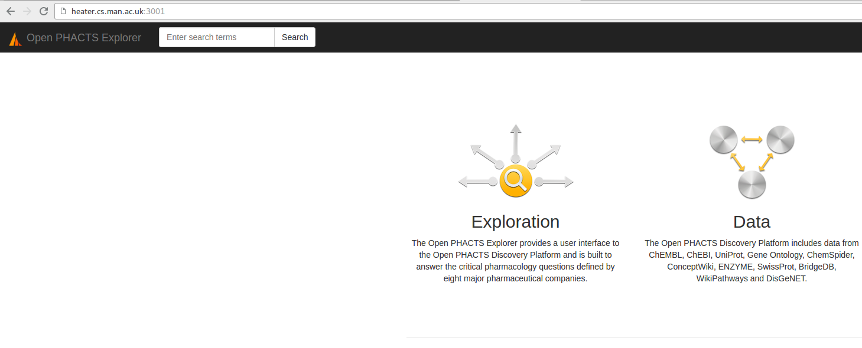The height and width of the screenshot is (348, 862).
Task: Click the Data heading
Action: [x=752, y=222]
